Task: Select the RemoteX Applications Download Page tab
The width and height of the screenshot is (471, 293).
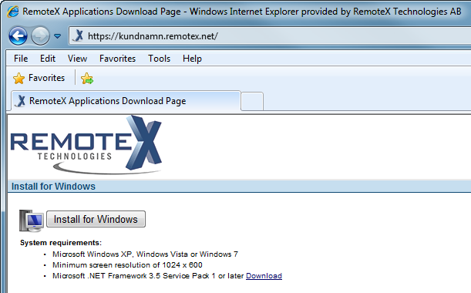Action: (126, 101)
